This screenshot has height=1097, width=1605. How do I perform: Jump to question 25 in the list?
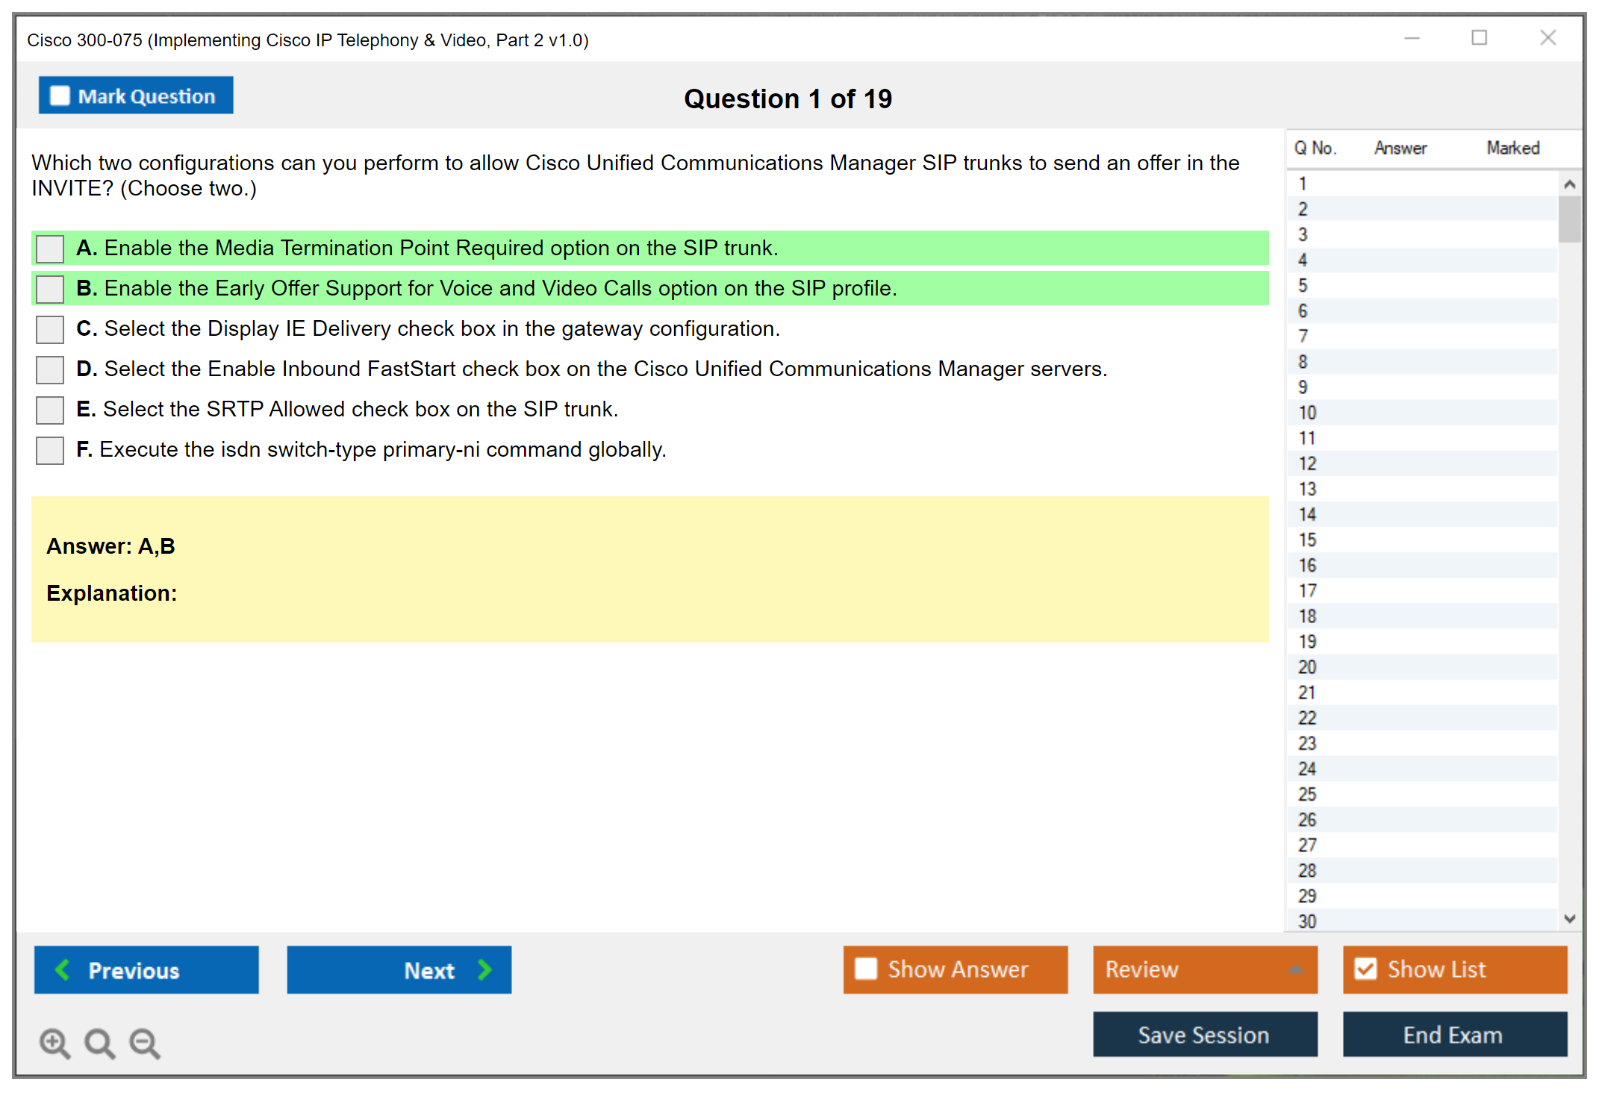(1307, 794)
